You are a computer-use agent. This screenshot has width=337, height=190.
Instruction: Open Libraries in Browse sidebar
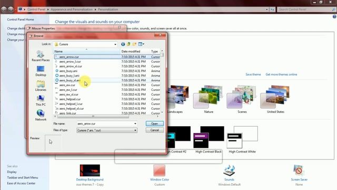(x=41, y=85)
